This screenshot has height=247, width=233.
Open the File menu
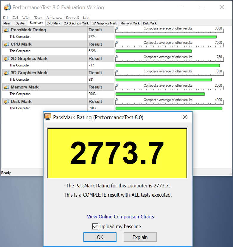point(5,18)
